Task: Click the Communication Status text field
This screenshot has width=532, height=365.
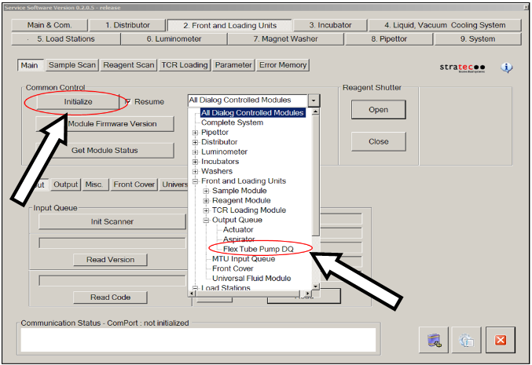Action: (x=198, y=340)
